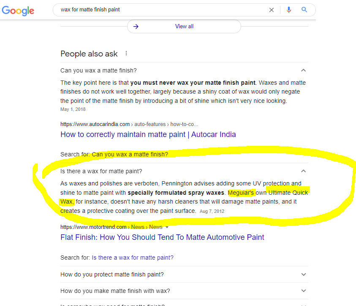This screenshot has height=306, width=356.
Task: Click the magnifying glass search icon
Action: click(x=304, y=10)
